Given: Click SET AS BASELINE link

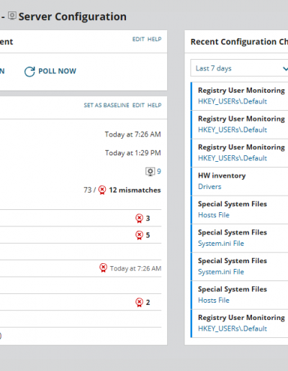Looking at the screenshot, I should (x=107, y=105).
